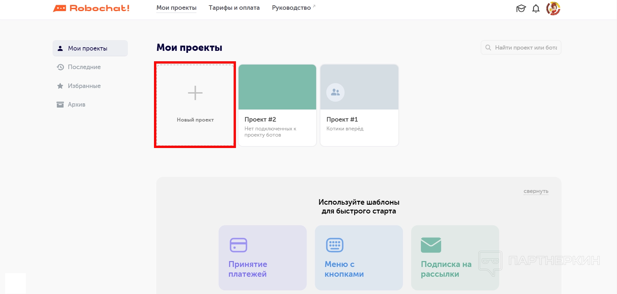Focus the project or bot search field

(x=521, y=48)
